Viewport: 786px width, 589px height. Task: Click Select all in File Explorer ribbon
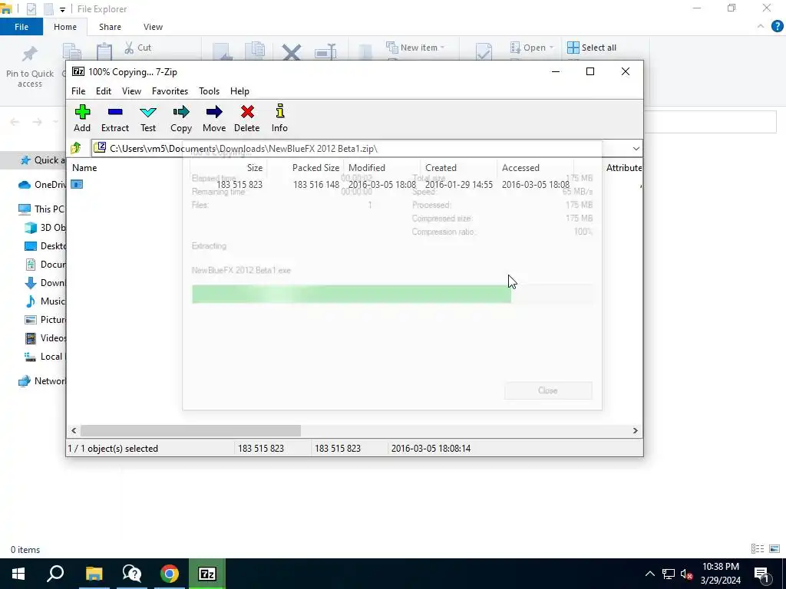pyautogui.click(x=592, y=48)
